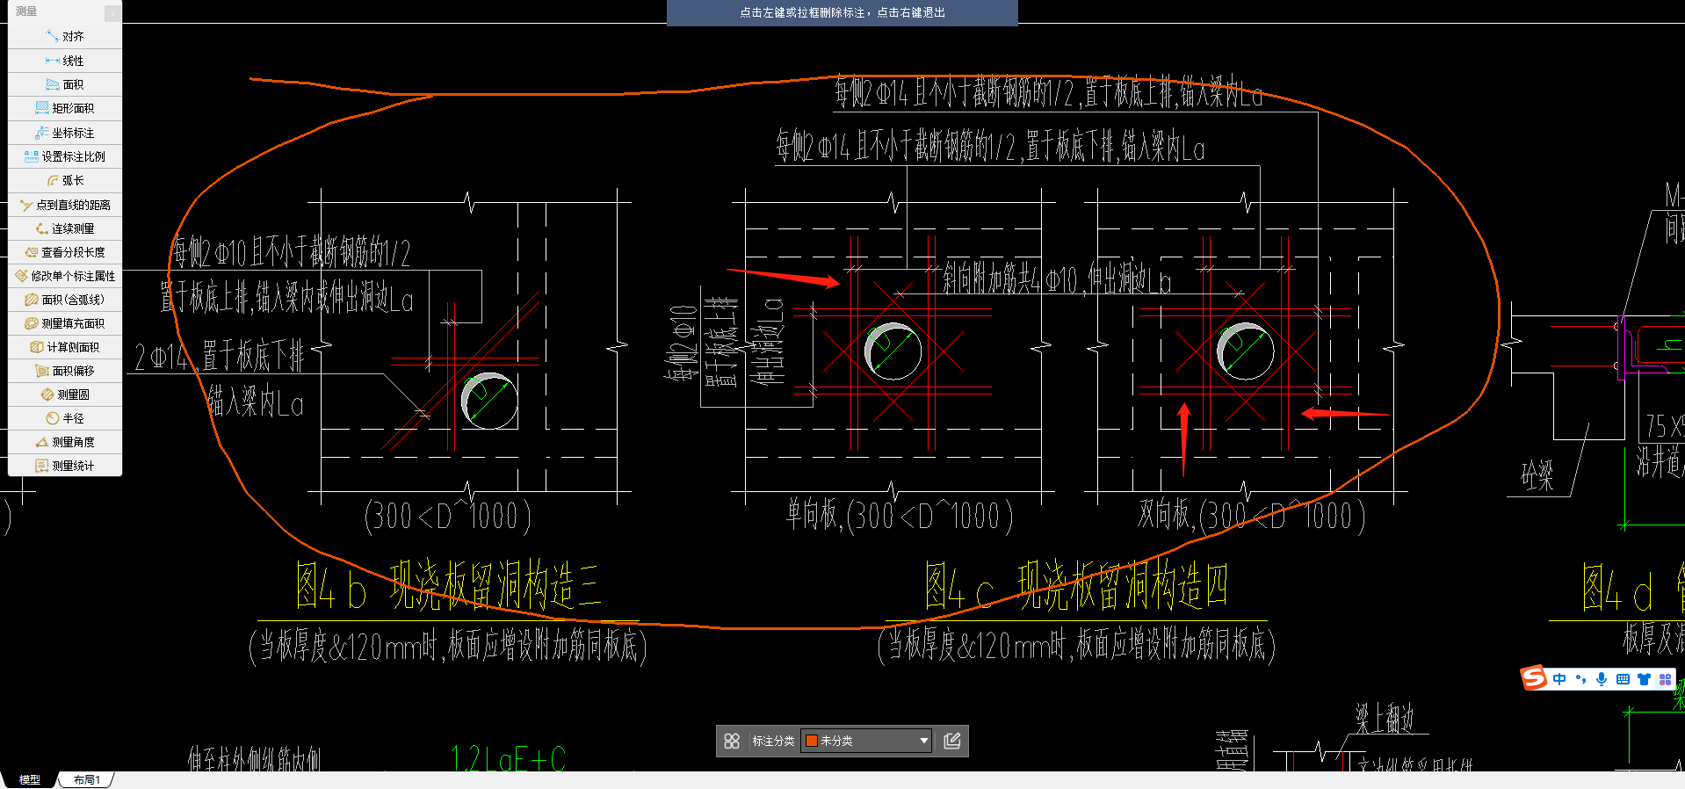
Task: Close the 测量 measurement panel
Action: pos(112,12)
